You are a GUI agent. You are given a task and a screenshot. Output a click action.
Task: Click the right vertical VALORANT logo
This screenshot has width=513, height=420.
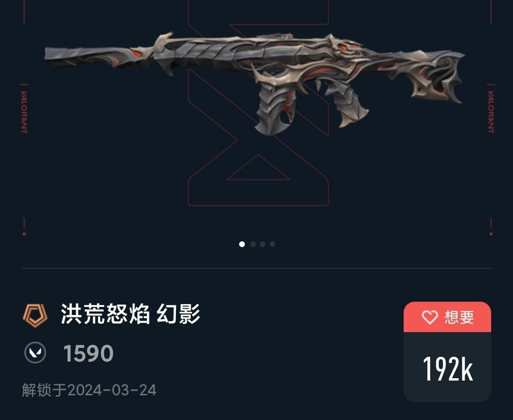[x=491, y=112]
